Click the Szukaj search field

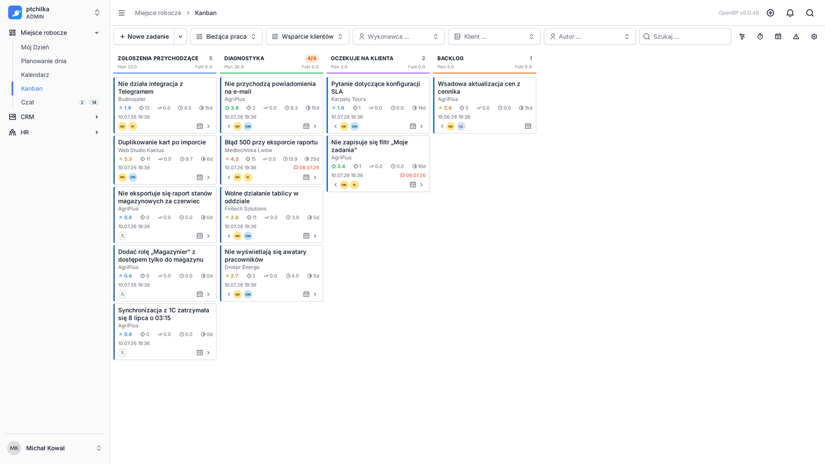[x=685, y=37]
